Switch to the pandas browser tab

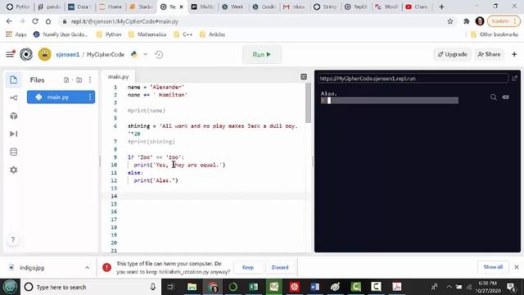[x=49, y=7]
